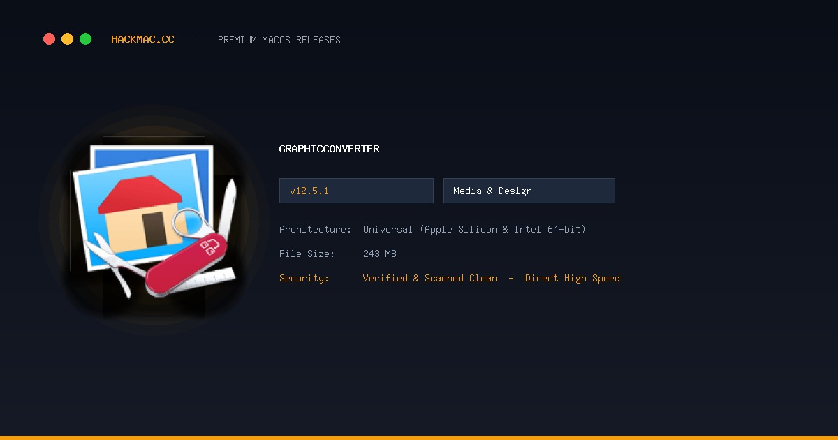Click the Security label
Screen dimensions: 838x440
pos(304,278)
